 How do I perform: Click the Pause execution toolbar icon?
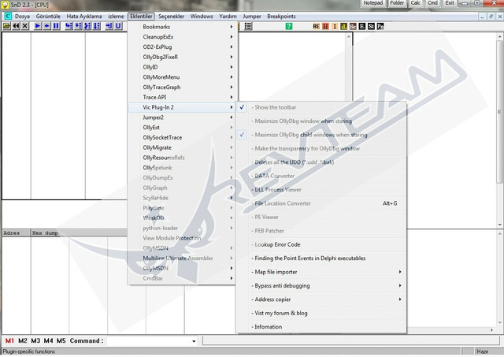pyautogui.click(x=56, y=26)
